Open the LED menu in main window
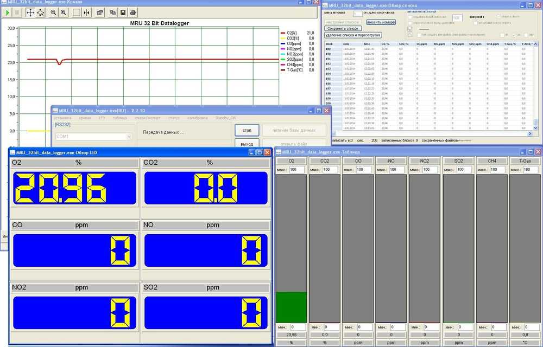The height and width of the screenshot is (347, 543). (102, 118)
